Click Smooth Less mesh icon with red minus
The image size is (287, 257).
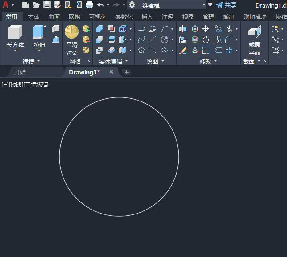coord(86,39)
